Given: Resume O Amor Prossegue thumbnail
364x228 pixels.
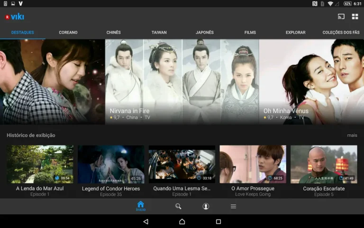Looking at the screenshot, I should coord(253,164).
